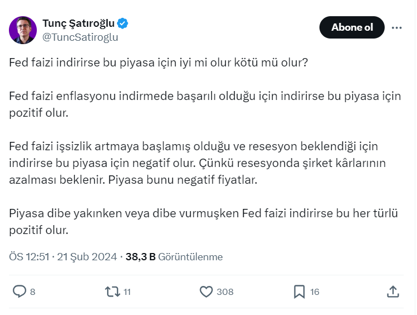
Task: Click the retweet count 11
Action: point(127,292)
